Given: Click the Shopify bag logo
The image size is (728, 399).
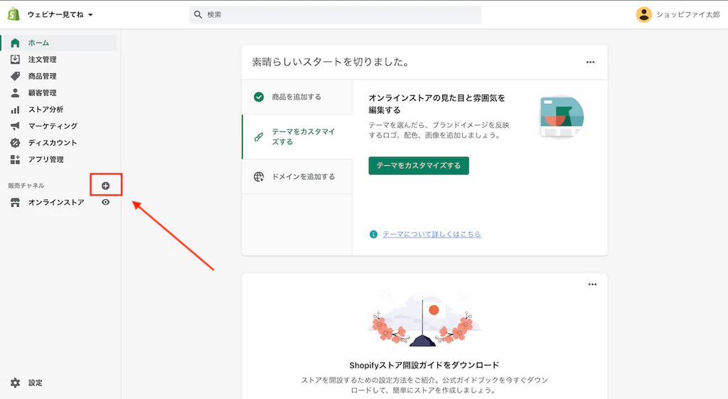Looking at the screenshot, I should tap(14, 14).
